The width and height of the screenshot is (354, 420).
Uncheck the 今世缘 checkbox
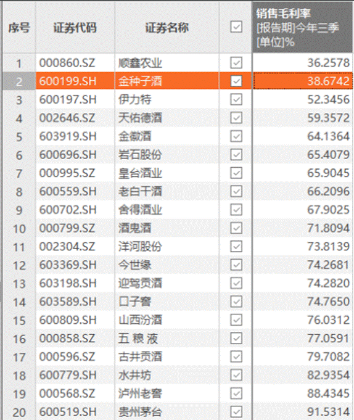click(x=236, y=265)
